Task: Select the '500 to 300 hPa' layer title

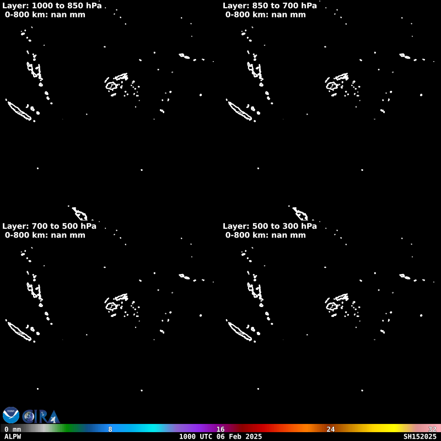Action: [x=270, y=226]
